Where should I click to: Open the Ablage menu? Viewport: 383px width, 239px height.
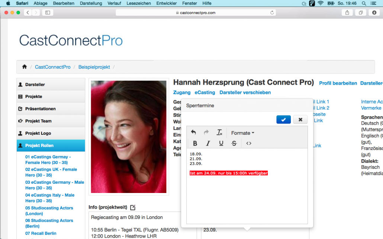[x=41, y=3]
